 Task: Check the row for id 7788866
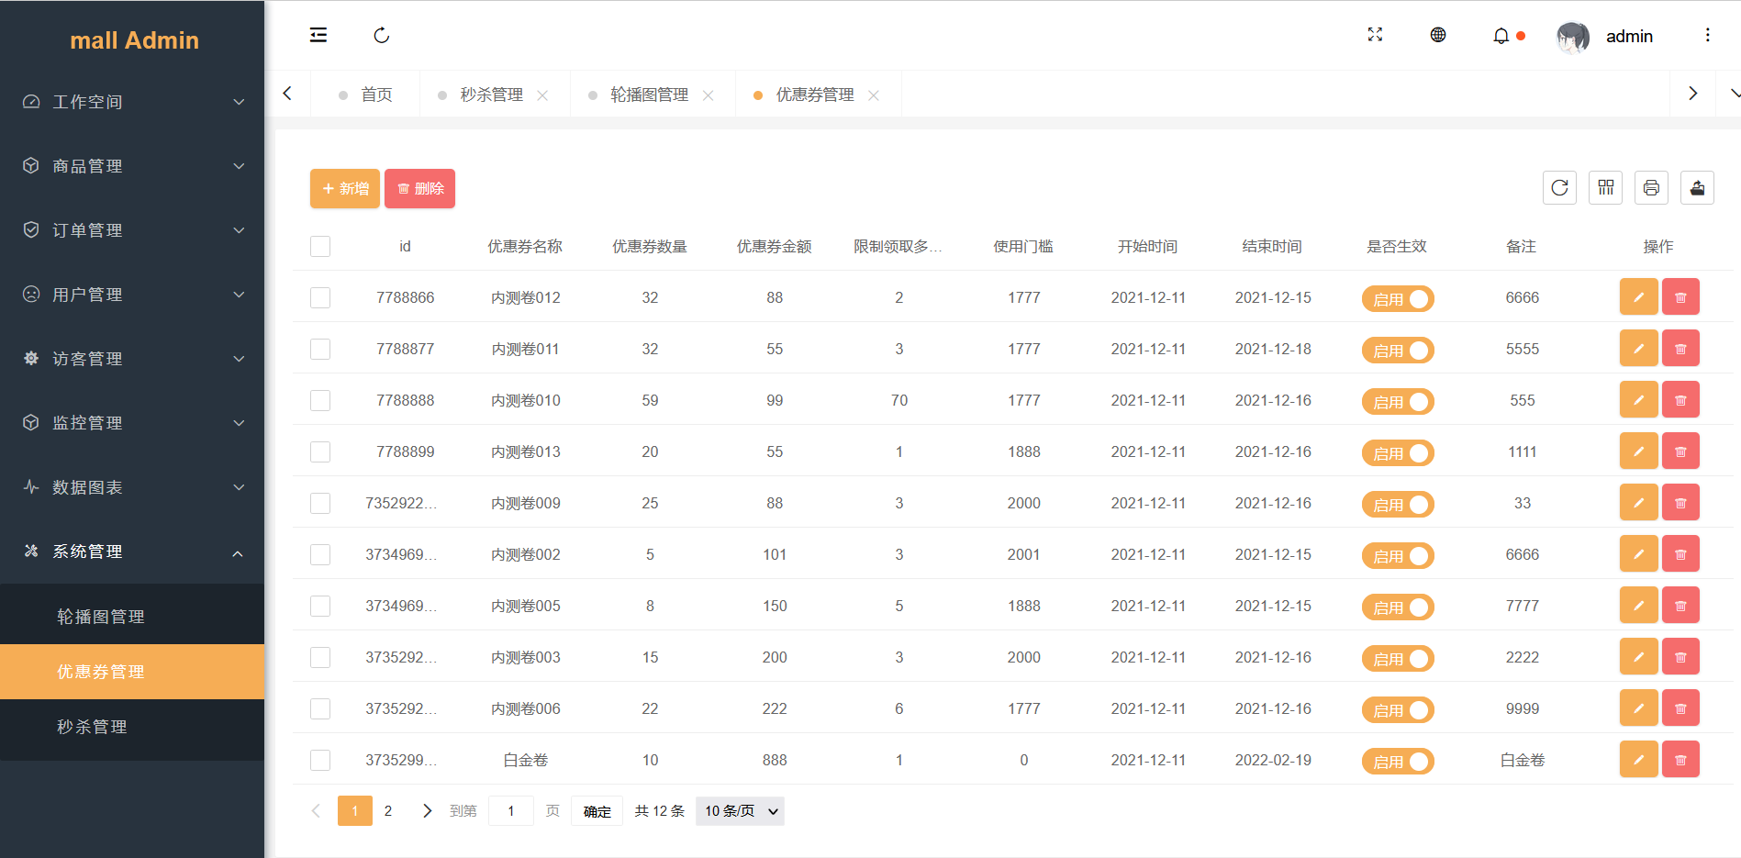click(320, 297)
